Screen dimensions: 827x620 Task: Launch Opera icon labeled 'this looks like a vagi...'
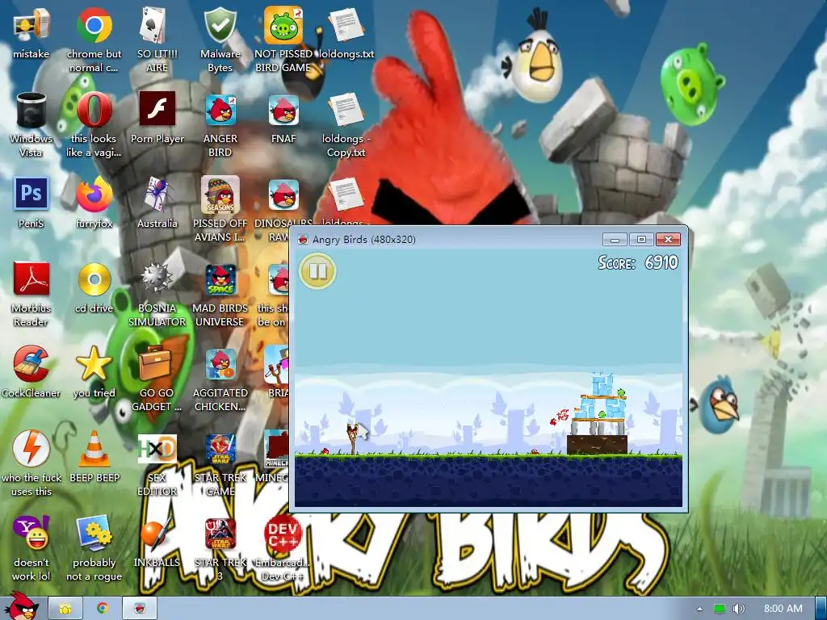pyautogui.click(x=94, y=110)
